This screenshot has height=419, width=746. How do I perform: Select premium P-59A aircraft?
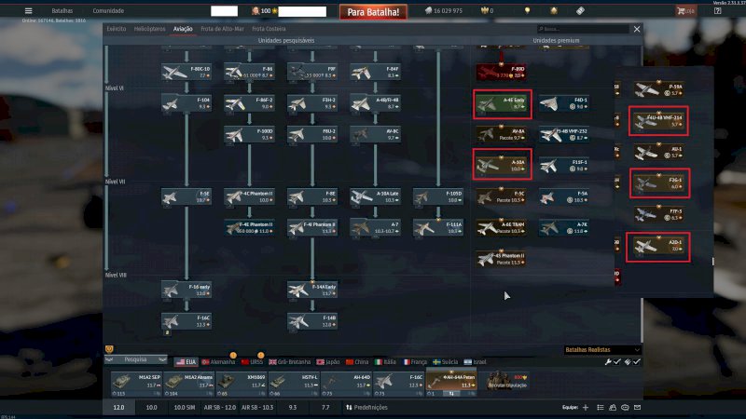pyautogui.click(x=659, y=89)
